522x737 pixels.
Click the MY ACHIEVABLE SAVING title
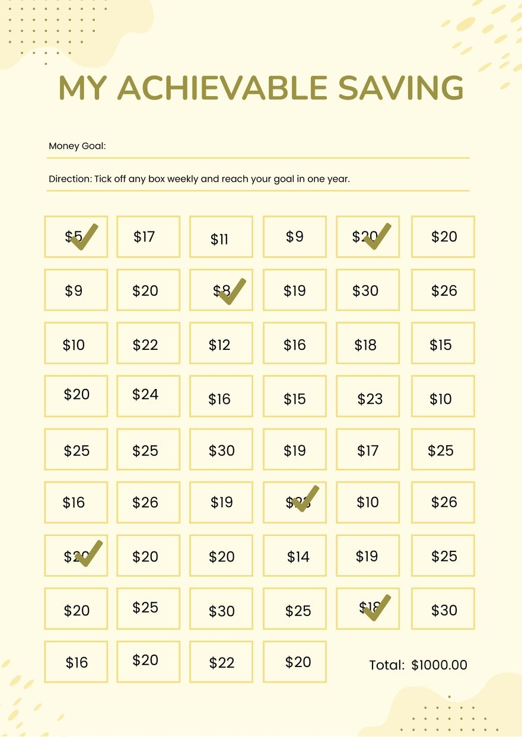(261, 88)
